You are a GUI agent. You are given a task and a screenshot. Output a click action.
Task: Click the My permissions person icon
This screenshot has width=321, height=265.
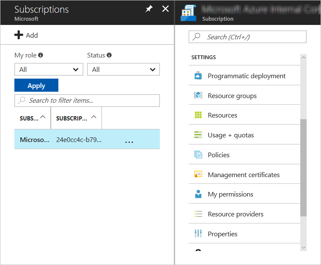pyautogui.click(x=198, y=194)
